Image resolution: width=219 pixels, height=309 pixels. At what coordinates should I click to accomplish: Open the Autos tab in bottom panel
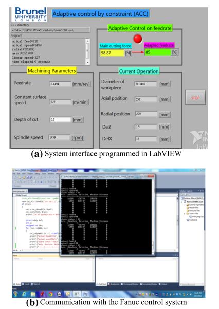click(17, 284)
